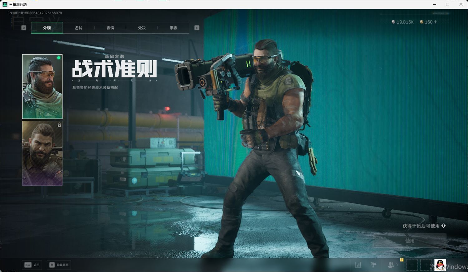Toggle hidden UI with 隐藏界面 control
The width and height of the screenshot is (468, 272).
click(x=59, y=265)
